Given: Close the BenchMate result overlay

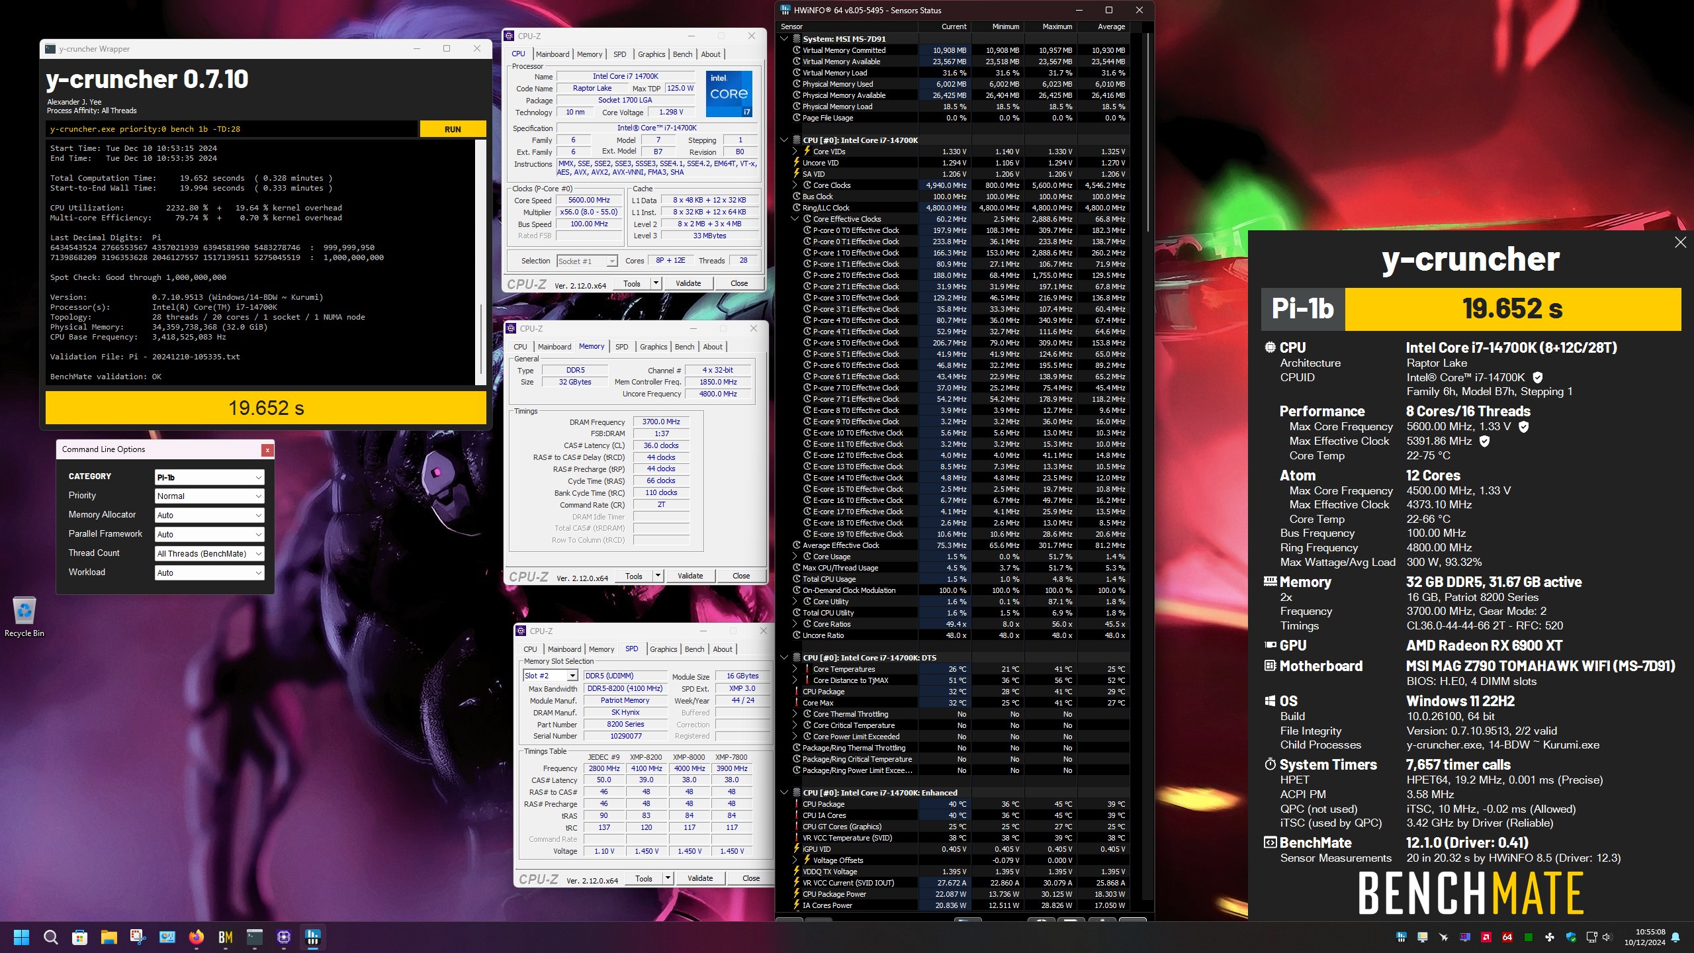Looking at the screenshot, I should pyautogui.click(x=1680, y=242).
